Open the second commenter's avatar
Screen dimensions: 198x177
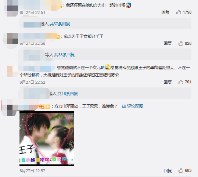[x=12, y=39]
